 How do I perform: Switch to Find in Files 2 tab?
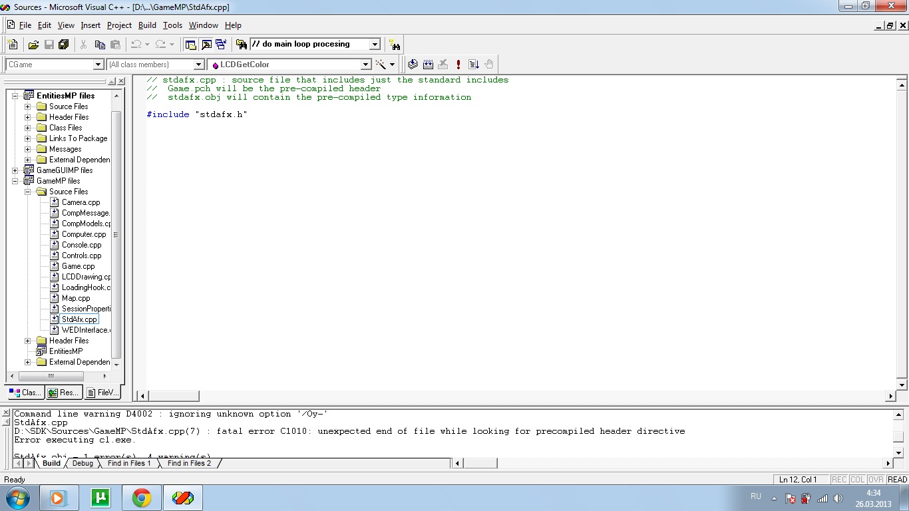tap(189, 463)
